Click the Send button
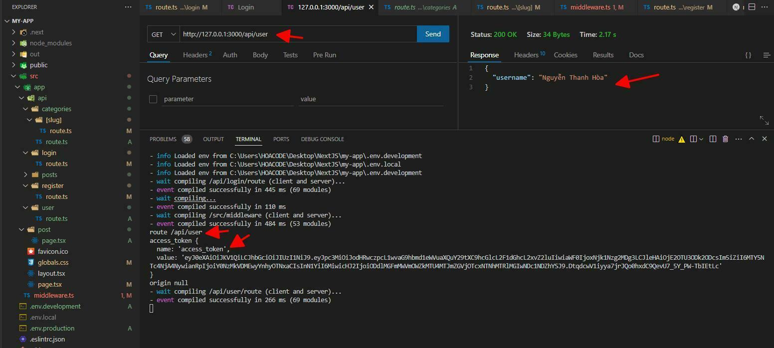 (432, 34)
